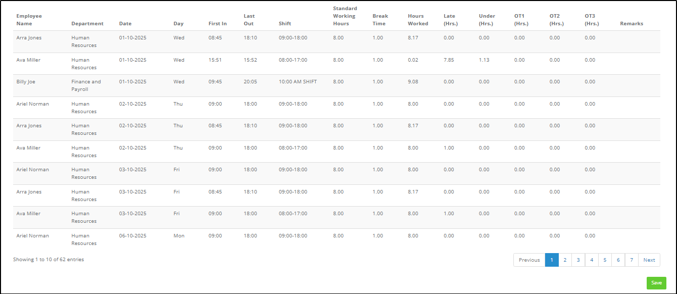This screenshot has width=677, height=294.
Task: Click Hours Worked value 9.08
Action: click(x=413, y=82)
